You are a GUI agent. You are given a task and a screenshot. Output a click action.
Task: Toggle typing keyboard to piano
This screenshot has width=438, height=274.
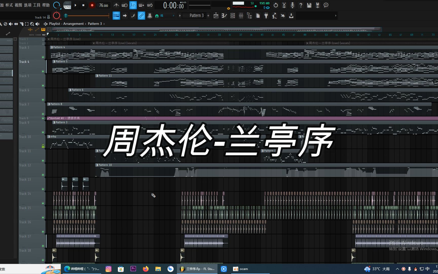point(116,16)
